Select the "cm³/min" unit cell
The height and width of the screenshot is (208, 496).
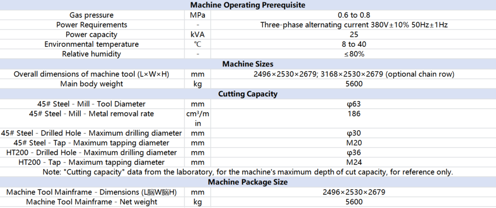point(198,118)
